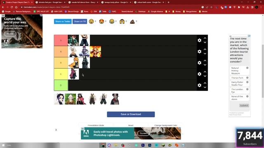Click the orange A tier label
Image resolution: width=264 pixels, height=148 pixels.
pos(61,51)
